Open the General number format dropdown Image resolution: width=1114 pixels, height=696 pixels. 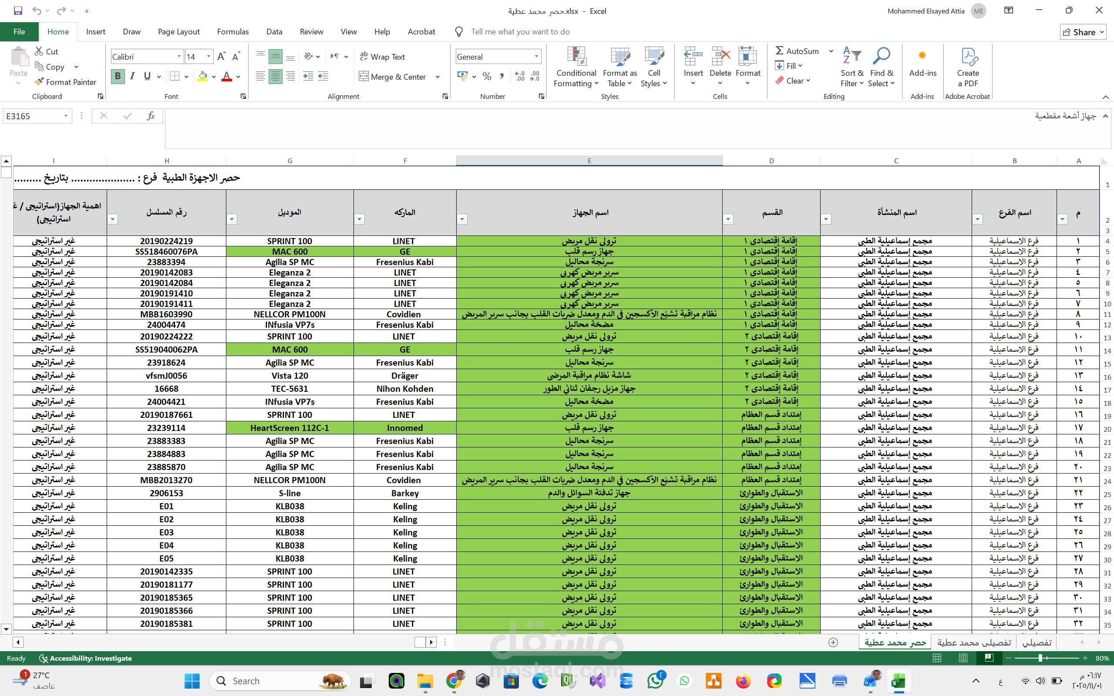click(536, 57)
